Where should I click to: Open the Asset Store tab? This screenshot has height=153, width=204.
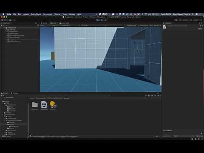pyautogui.click(x=64, y=23)
